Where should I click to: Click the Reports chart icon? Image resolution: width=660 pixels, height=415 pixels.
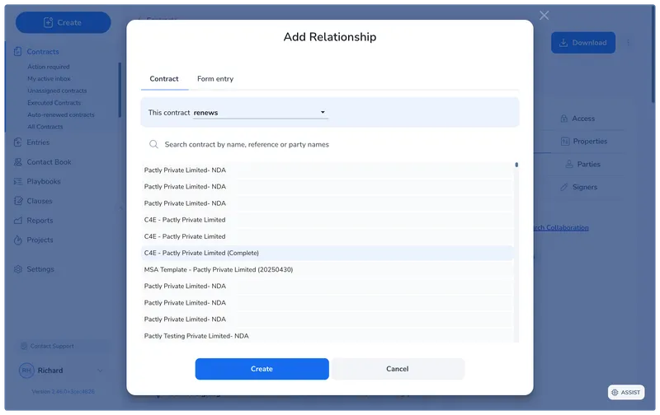17,221
